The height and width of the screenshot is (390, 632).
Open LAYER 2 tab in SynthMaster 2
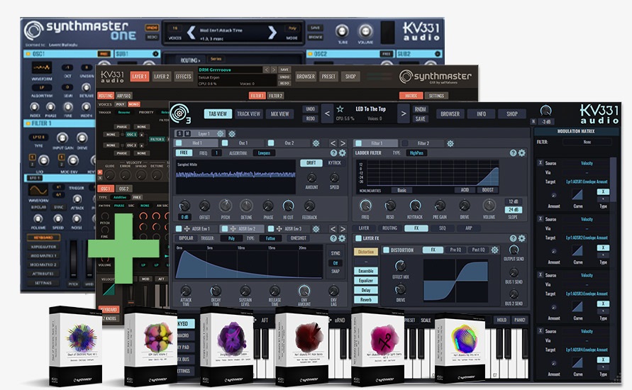(x=161, y=77)
